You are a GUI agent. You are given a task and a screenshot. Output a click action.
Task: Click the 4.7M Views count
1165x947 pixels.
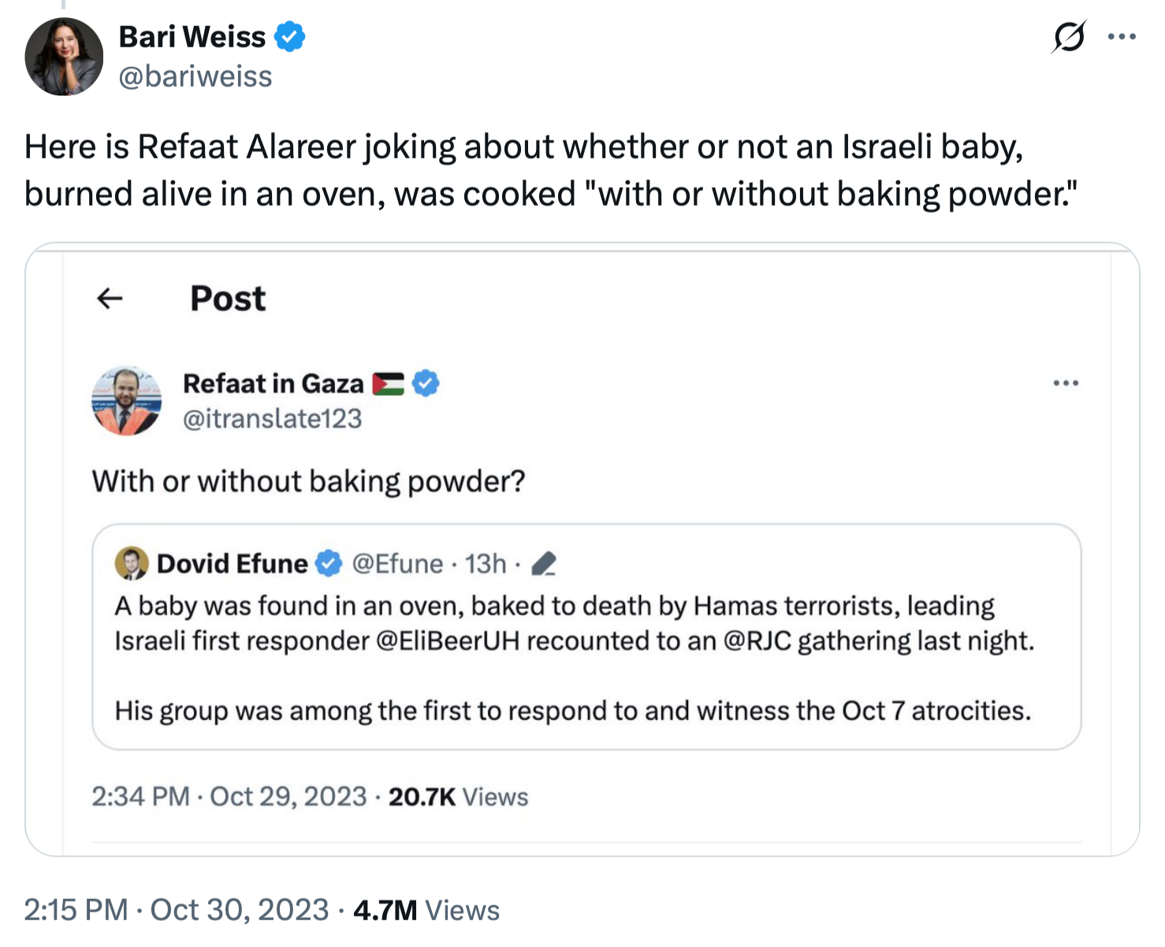click(x=426, y=910)
